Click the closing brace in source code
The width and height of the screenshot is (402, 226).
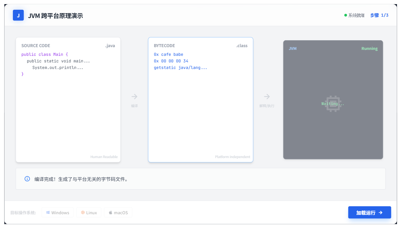[23, 74]
